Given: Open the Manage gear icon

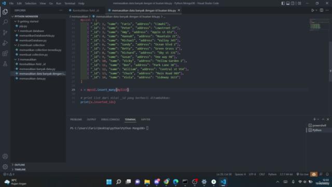Looking at the screenshot, I should click(x=5, y=167).
